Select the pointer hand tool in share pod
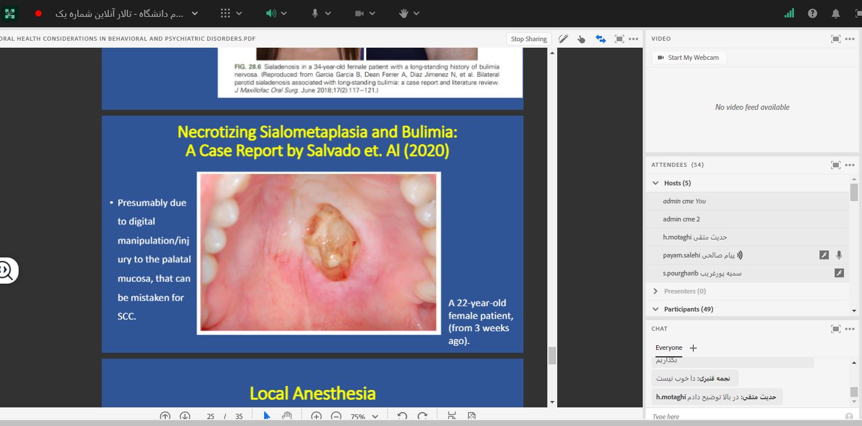 tap(581, 39)
